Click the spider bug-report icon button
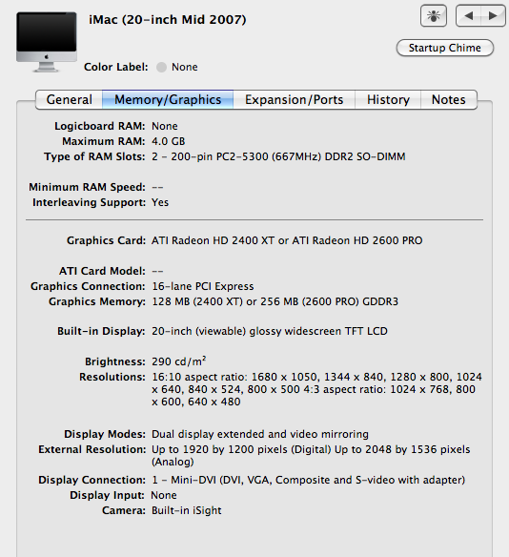The width and height of the screenshot is (509, 557). (434, 15)
